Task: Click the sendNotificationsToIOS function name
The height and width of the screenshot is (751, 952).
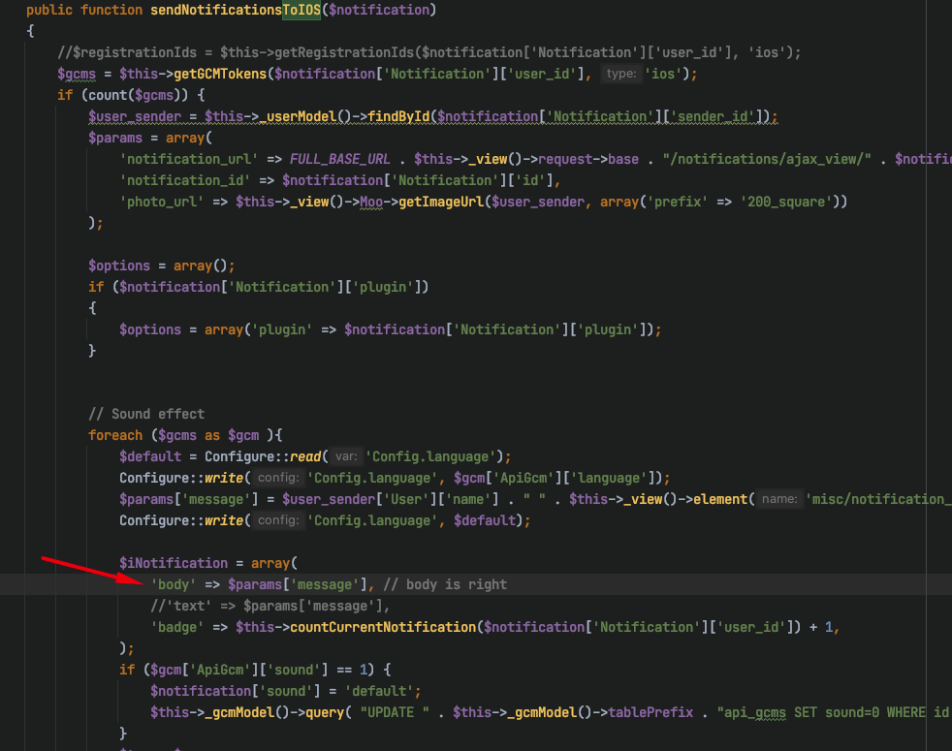Action: click(235, 10)
